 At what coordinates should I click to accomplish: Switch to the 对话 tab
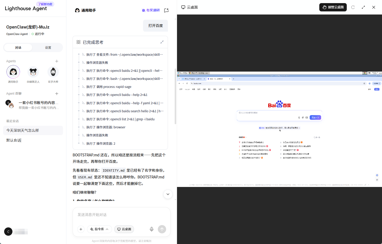[x=18, y=48]
